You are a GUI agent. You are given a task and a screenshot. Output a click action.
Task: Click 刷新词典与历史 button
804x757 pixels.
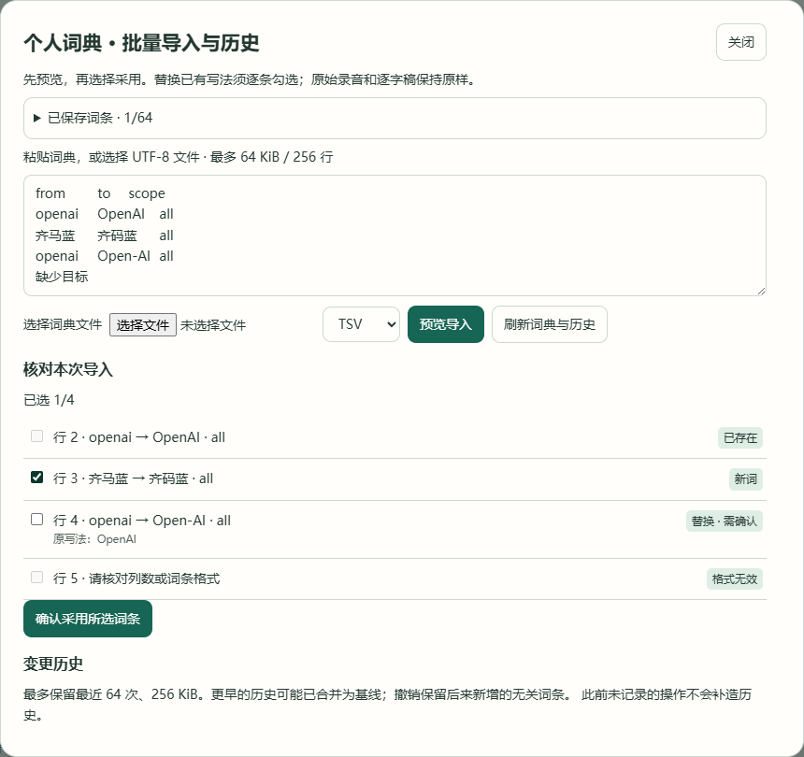[549, 324]
